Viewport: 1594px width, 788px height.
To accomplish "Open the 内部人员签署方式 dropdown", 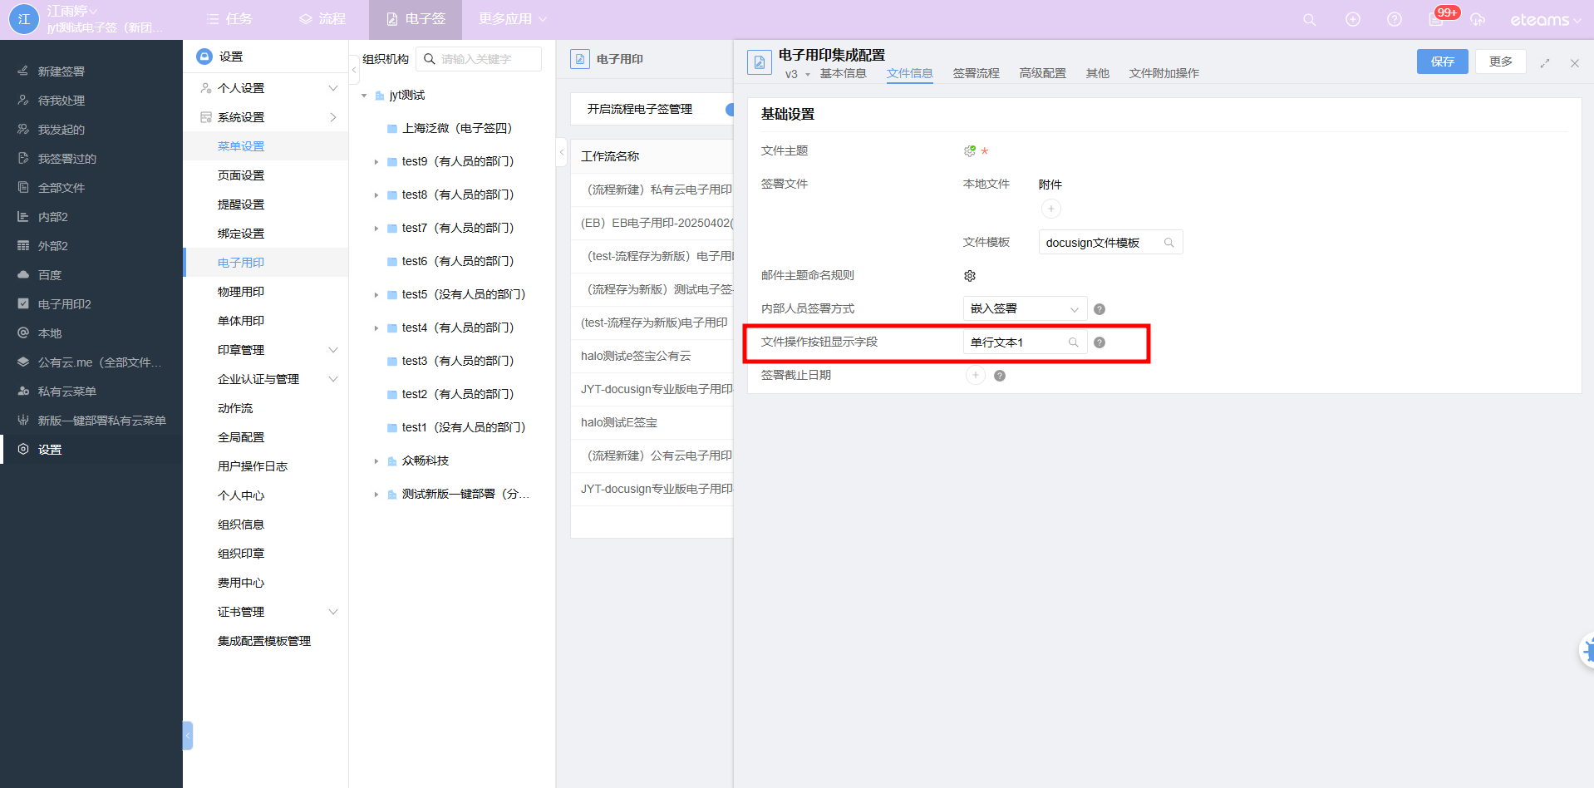I will (1024, 309).
